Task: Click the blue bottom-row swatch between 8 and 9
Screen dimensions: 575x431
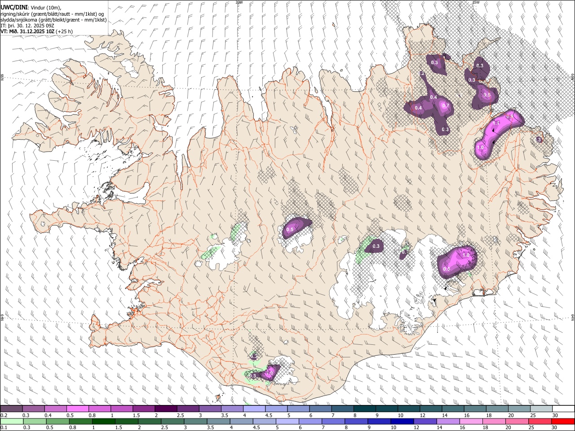Action: (356, 421)
